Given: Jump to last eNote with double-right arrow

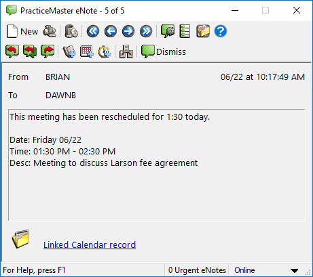Looking at the screenshot, I should [x=146, y=31].
